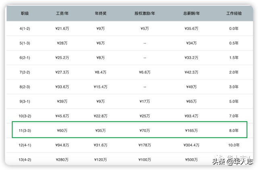The image size is (258, 170).
Task: Select the ¥70万 equity cell
Action: coord(145,130)
